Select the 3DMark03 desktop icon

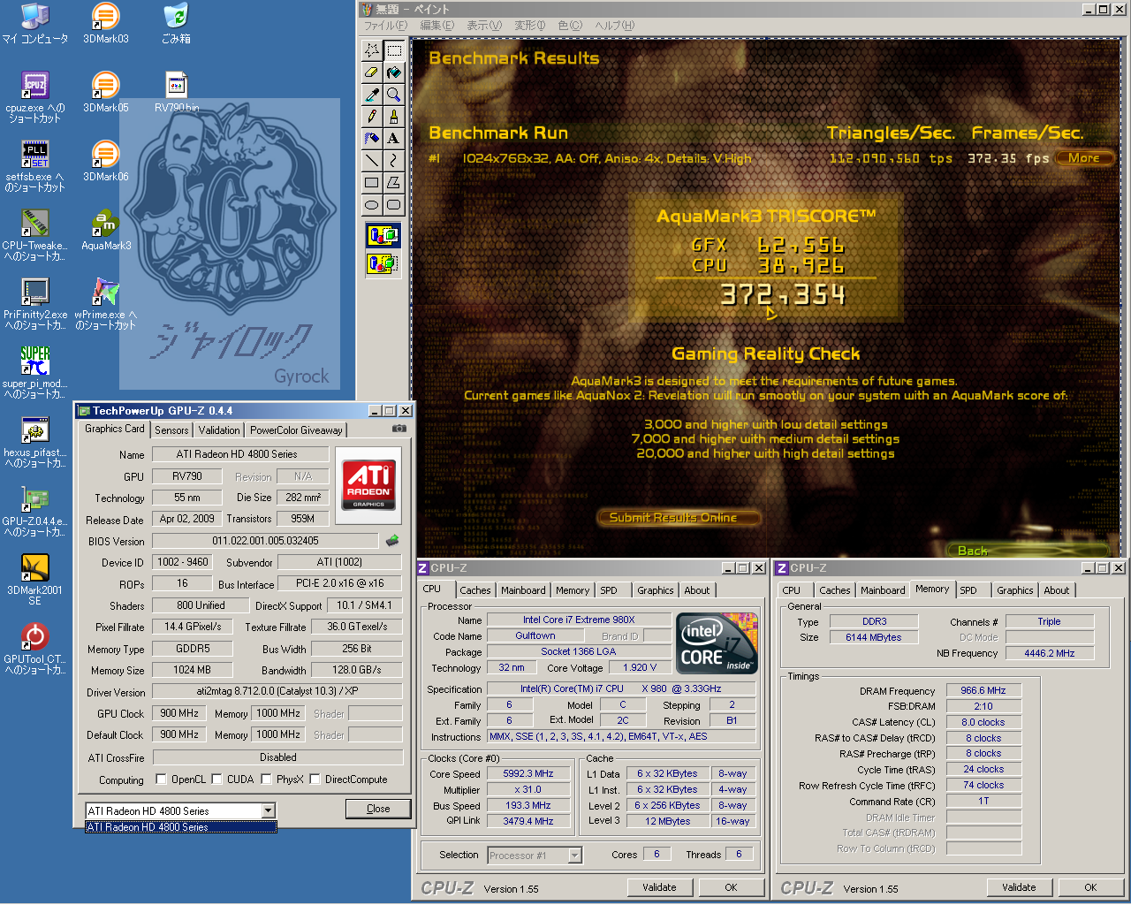point(106,24)
